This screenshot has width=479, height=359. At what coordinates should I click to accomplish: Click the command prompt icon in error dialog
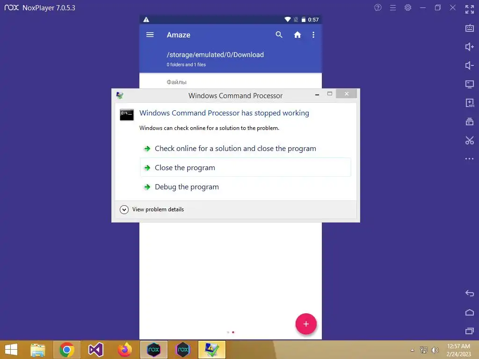click(x=127, y=115)
